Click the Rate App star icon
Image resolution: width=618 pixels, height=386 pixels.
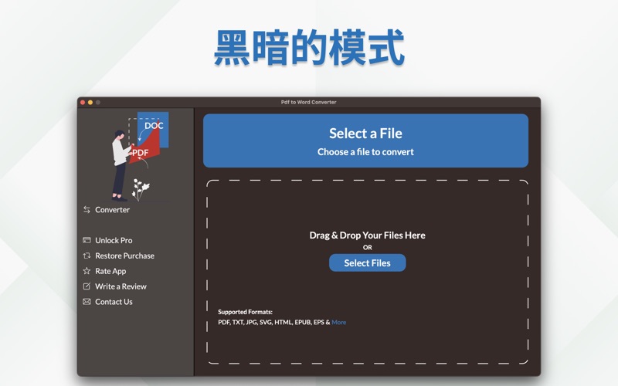[x=87, y=271]
